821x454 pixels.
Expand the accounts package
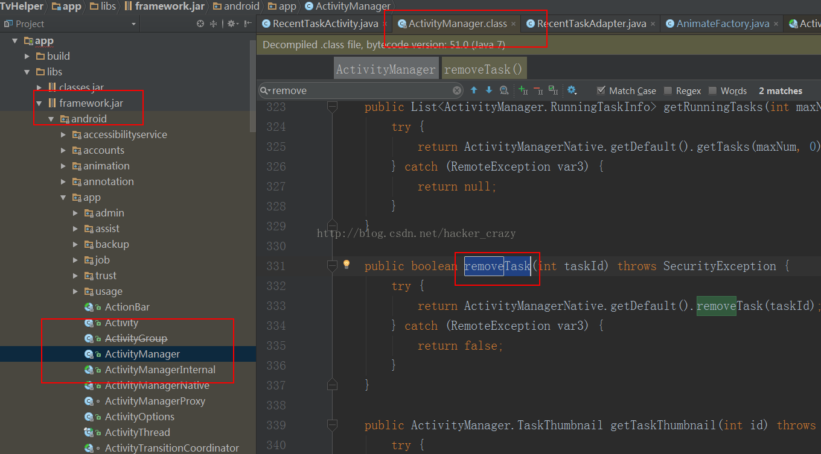tap(63, 150)
